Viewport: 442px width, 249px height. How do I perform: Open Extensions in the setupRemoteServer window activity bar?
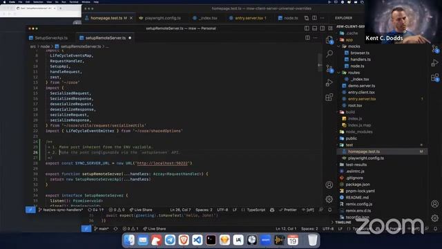pos(329,97)
